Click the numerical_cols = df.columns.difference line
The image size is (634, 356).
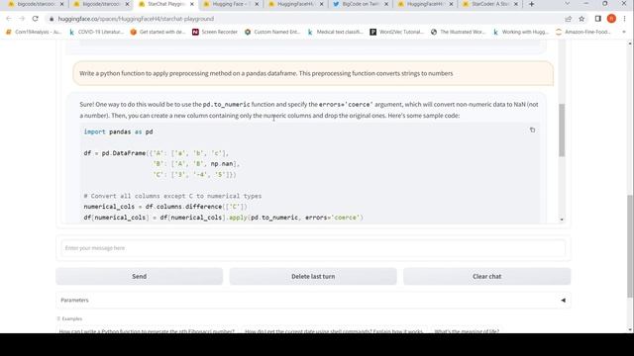pyautogui.click(x=165, y=207)
